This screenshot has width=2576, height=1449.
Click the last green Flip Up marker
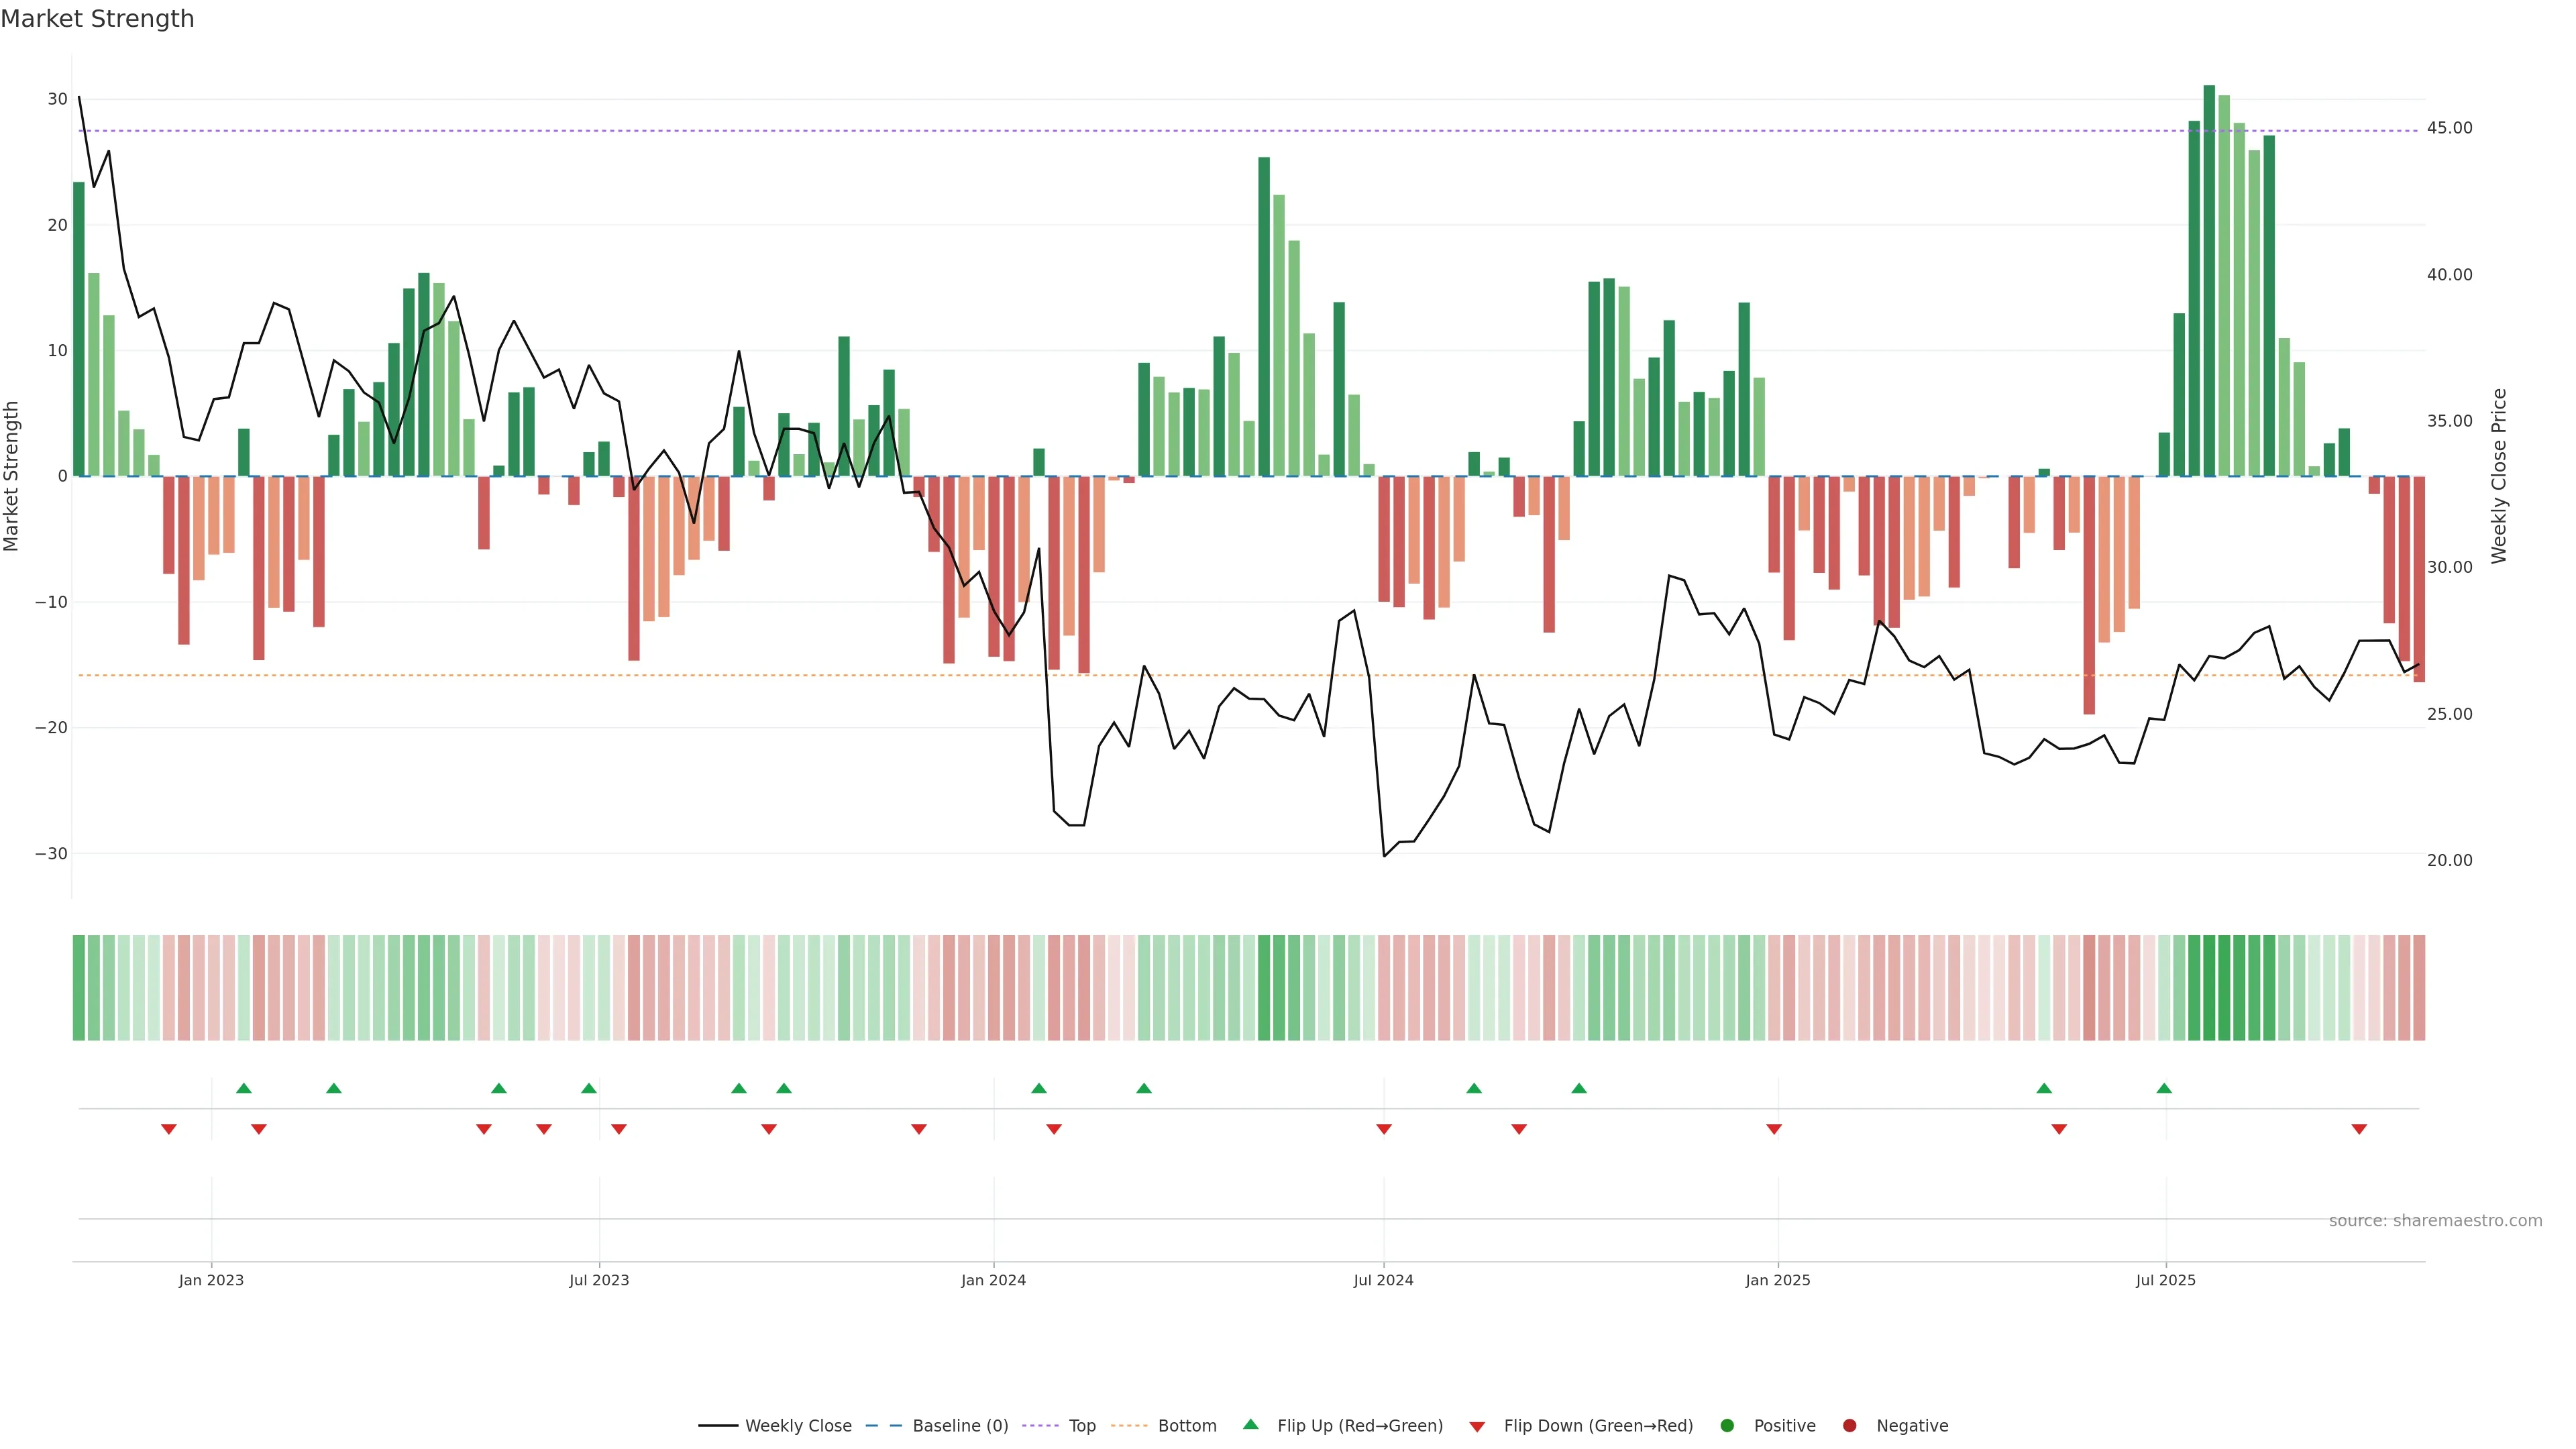coord(2164,1088)
